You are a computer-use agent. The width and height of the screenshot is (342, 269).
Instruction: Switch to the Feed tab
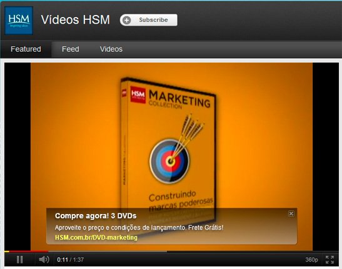pyautogui.click(x=71, y=49)
